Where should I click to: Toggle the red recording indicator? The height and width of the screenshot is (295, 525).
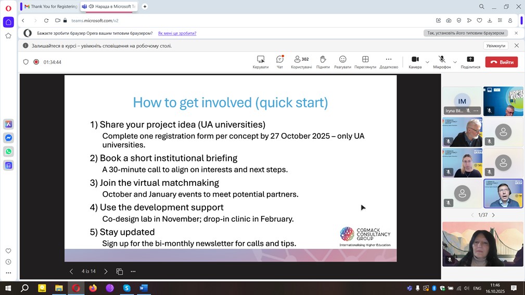click(36, 62)
